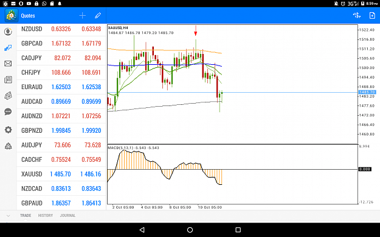Tap the 0.000 MACD zero level tag

pyautogui.click(x=365, y=169)
